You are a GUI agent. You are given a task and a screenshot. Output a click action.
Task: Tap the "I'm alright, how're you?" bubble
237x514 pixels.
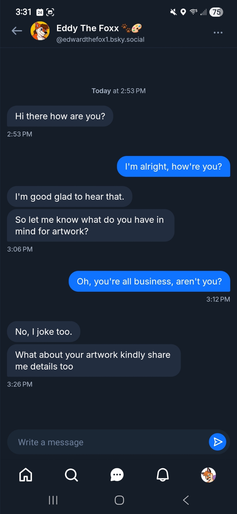click(x=173, y=167)
